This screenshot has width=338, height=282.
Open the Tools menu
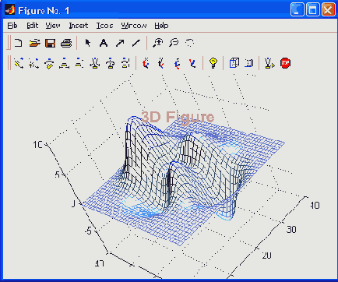104,26
